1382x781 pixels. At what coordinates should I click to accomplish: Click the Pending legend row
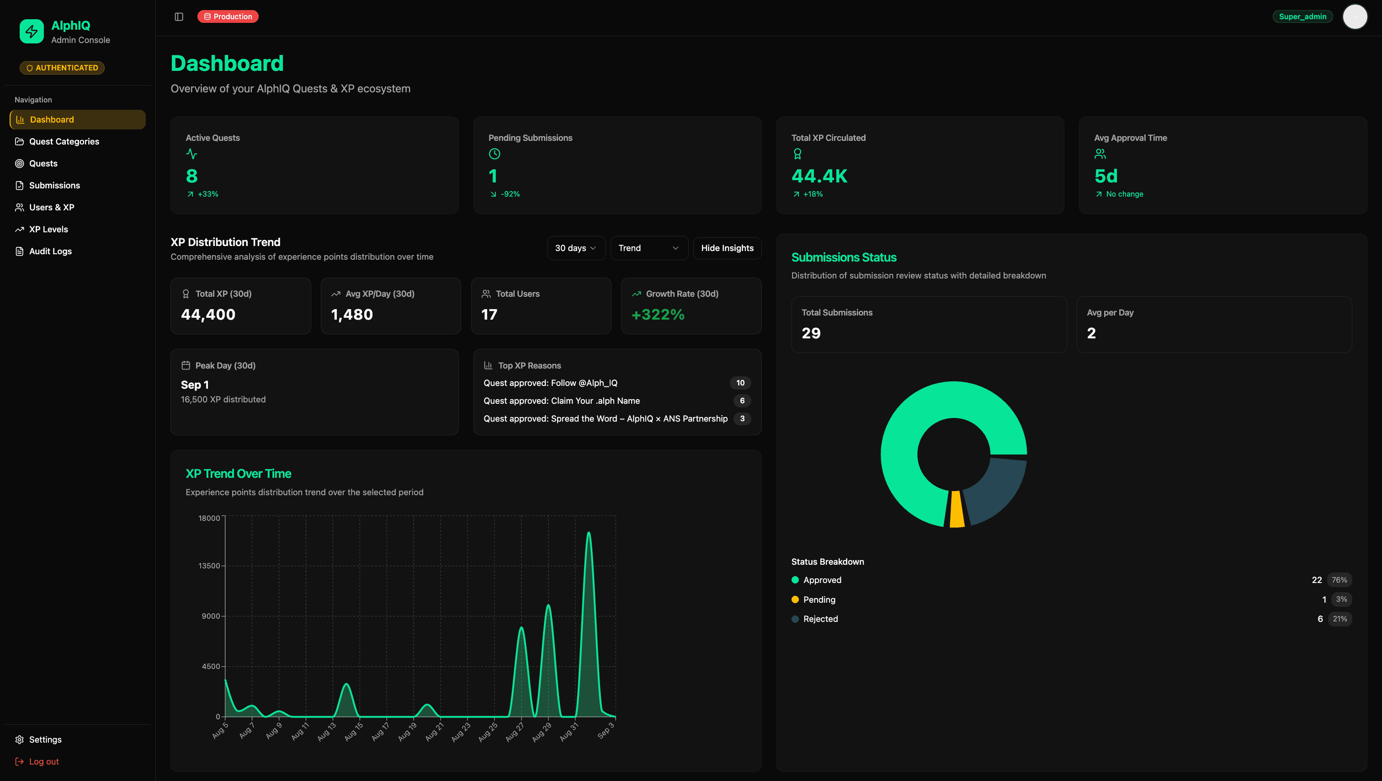point(1071,599)
